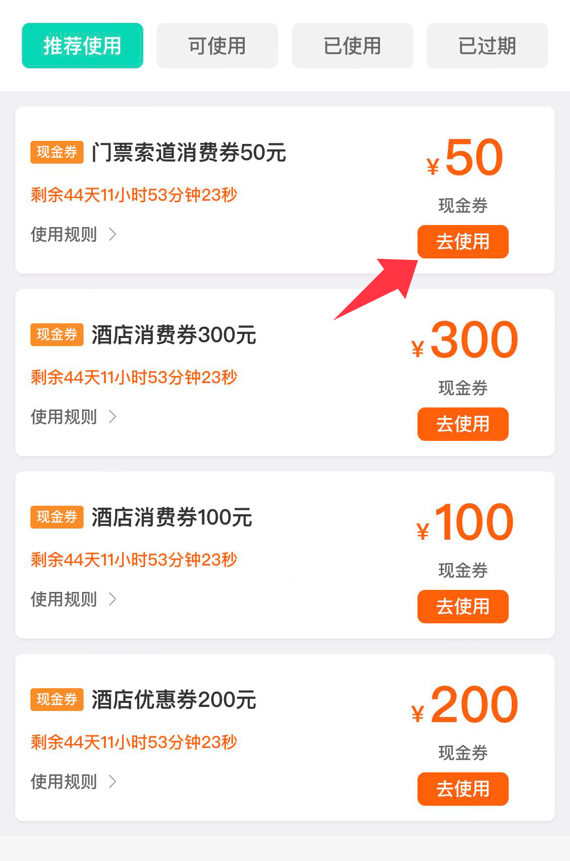
Task: Click the 现金券 badge beside 酒店优惠券200元
Action: [x=57, y=699]
